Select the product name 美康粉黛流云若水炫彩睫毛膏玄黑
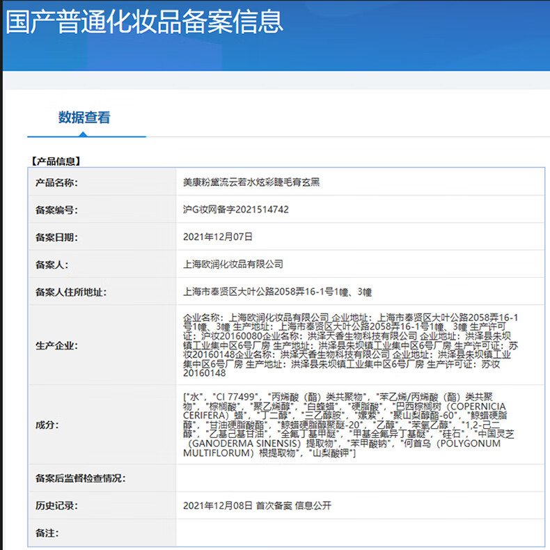 (251, 182)
